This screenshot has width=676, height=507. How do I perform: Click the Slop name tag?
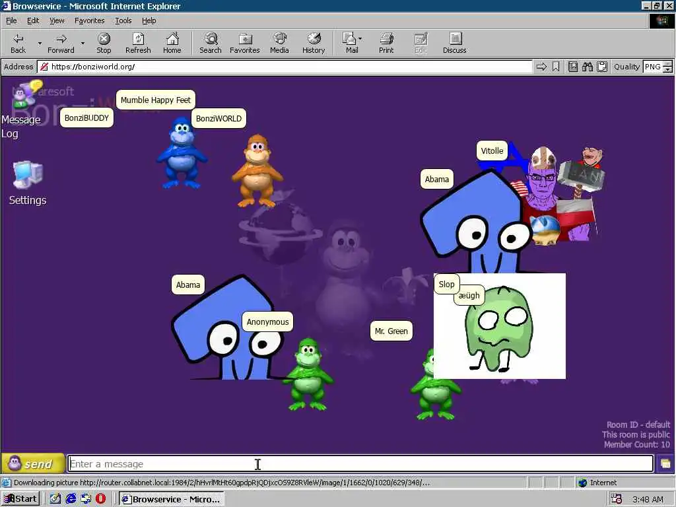pyautogui.click(x=446, y=284)
